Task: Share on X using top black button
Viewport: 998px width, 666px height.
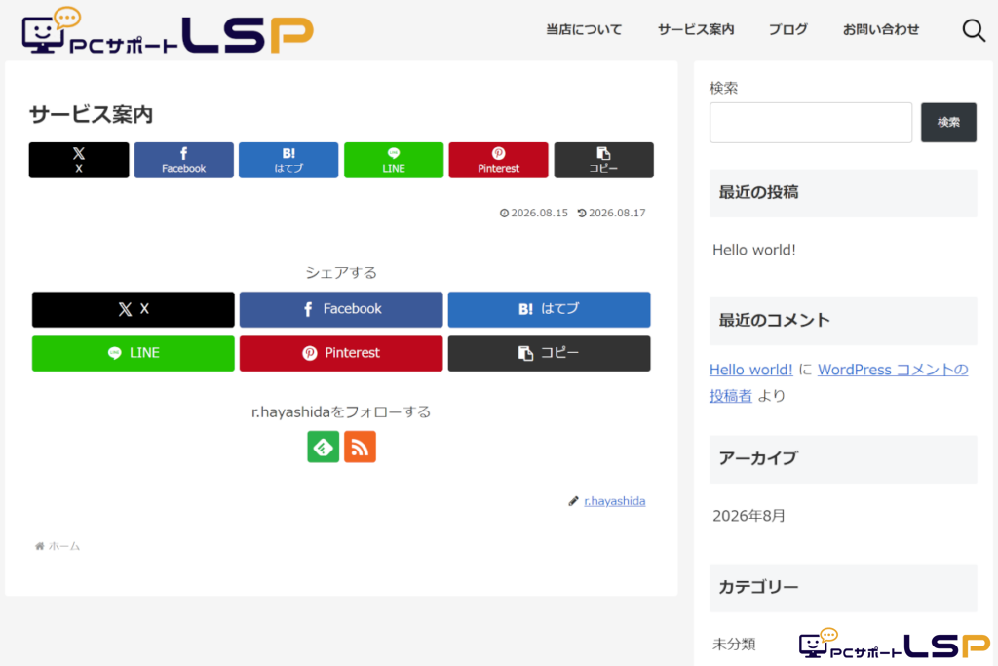Action: [79, 160]
